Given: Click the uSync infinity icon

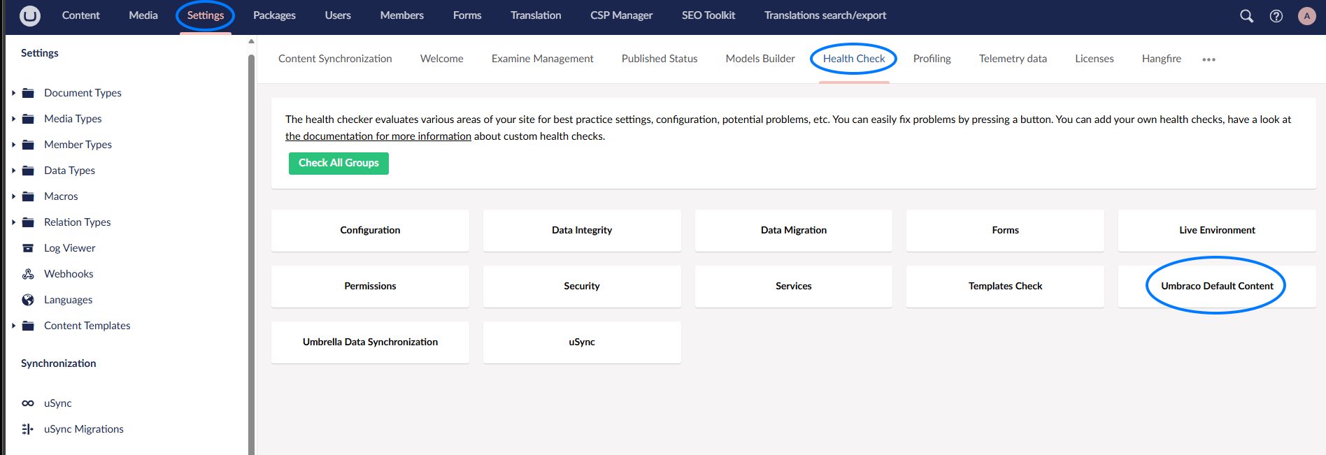Looking at the screenshot, I should [x=28, y=403].
